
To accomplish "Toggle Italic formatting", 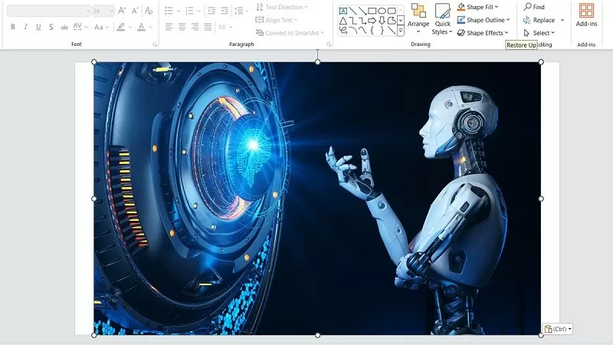I will coord(25,27).
